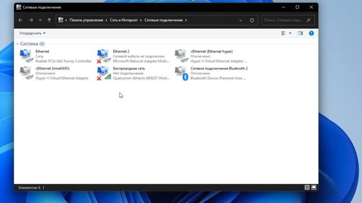
Task: Go up one level with the up arrow
Action: coord(49,20)
